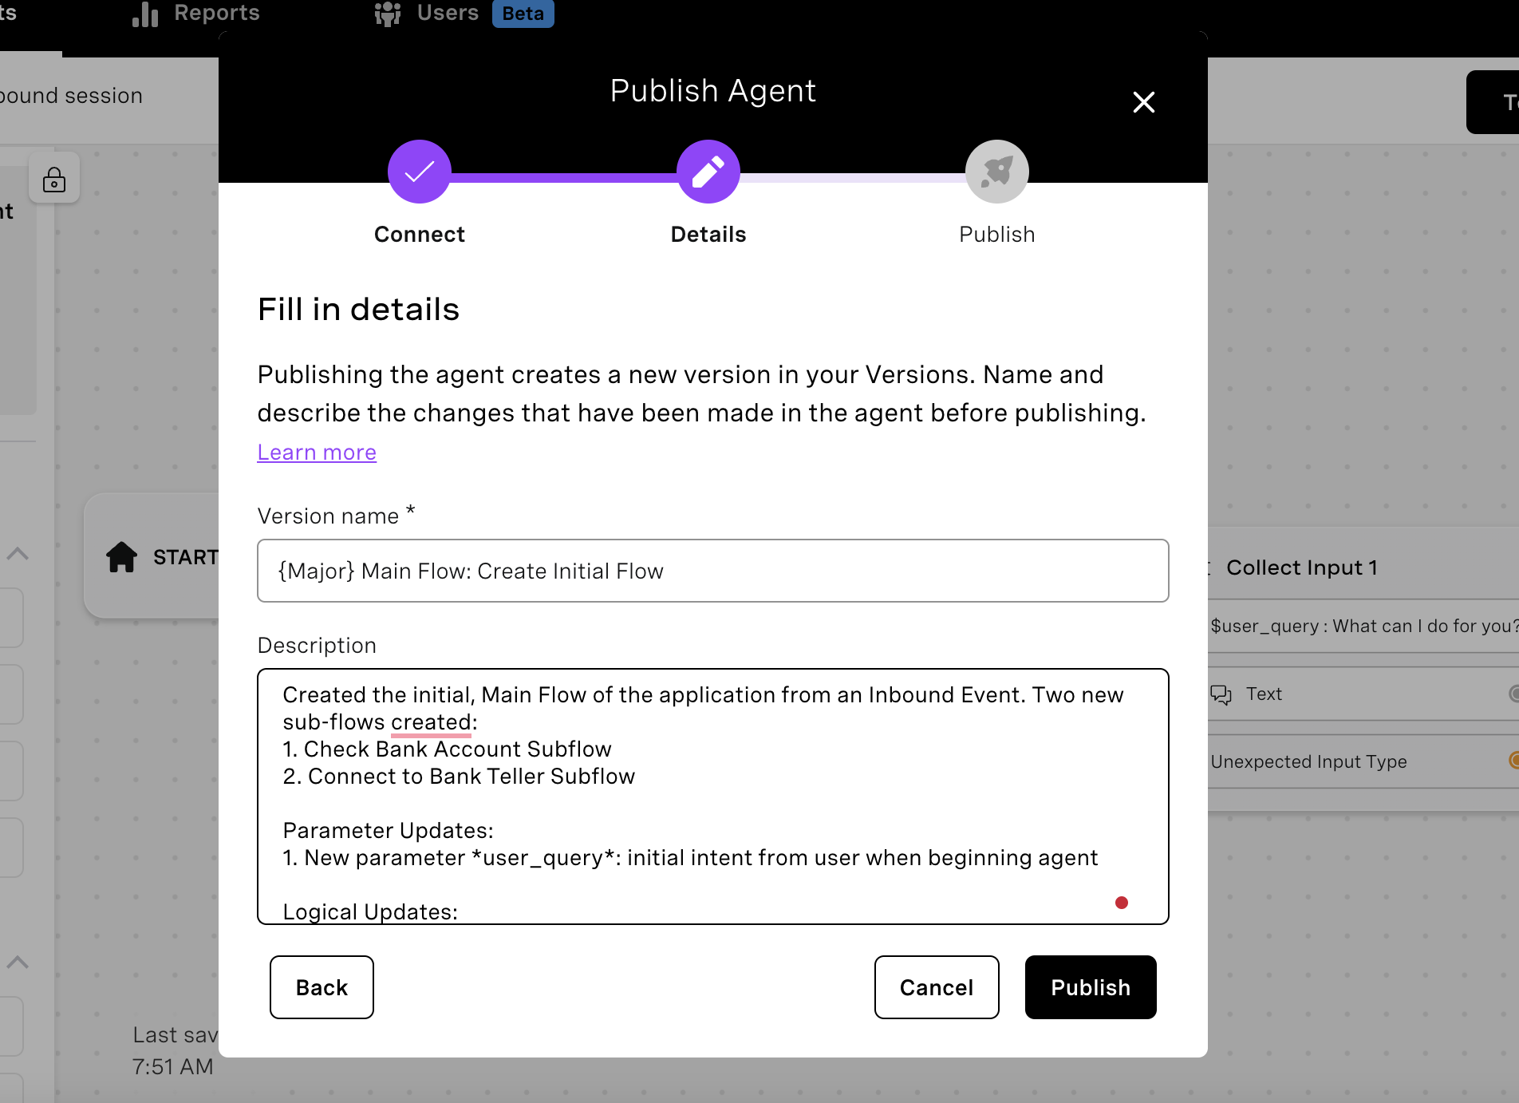Open the Reports tab in top navigation
The height and width of the screenshot is (1103, 1519).
tap(196, 13)
